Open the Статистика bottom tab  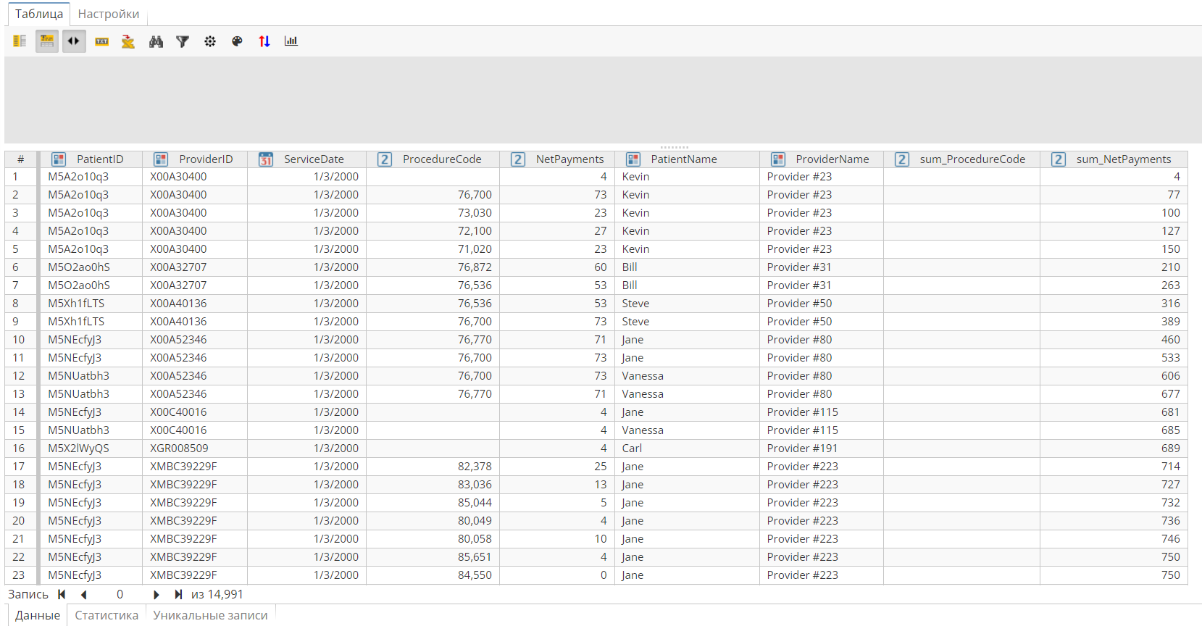pos(107,615)
